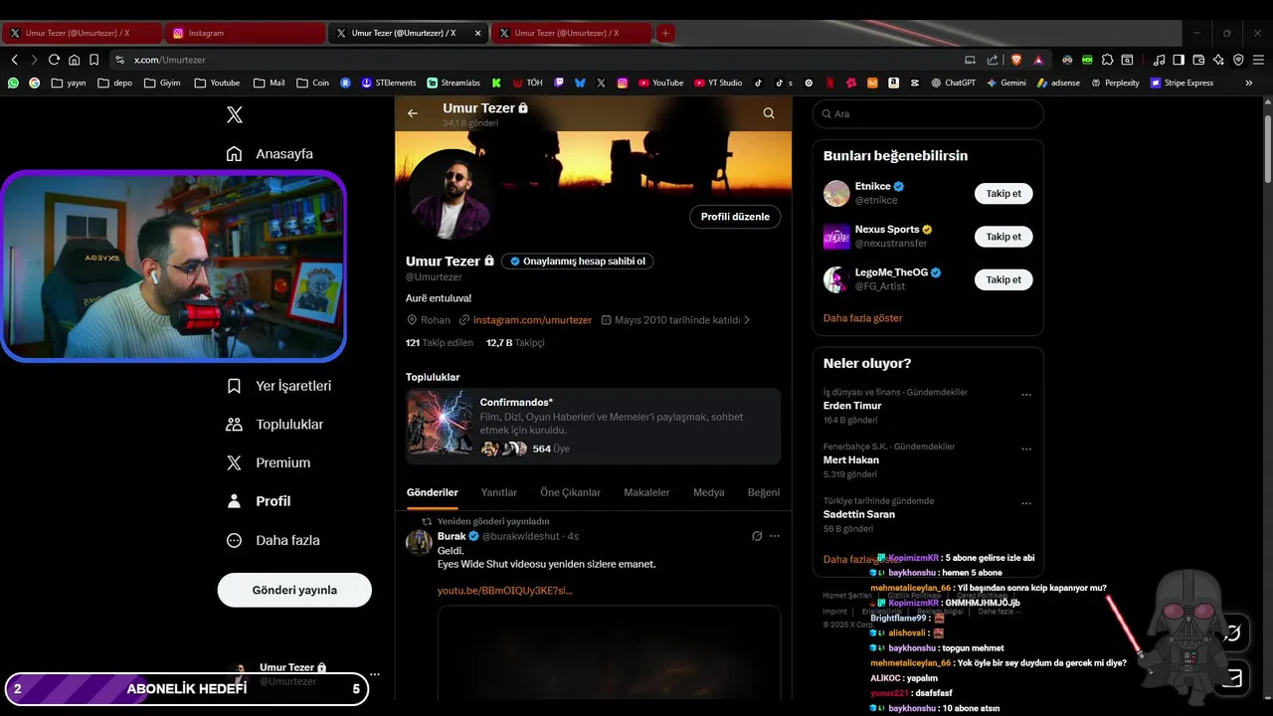Open more options for Erden Timur trend
This screenshot has width=1273, height=716.
[1026, 395]
